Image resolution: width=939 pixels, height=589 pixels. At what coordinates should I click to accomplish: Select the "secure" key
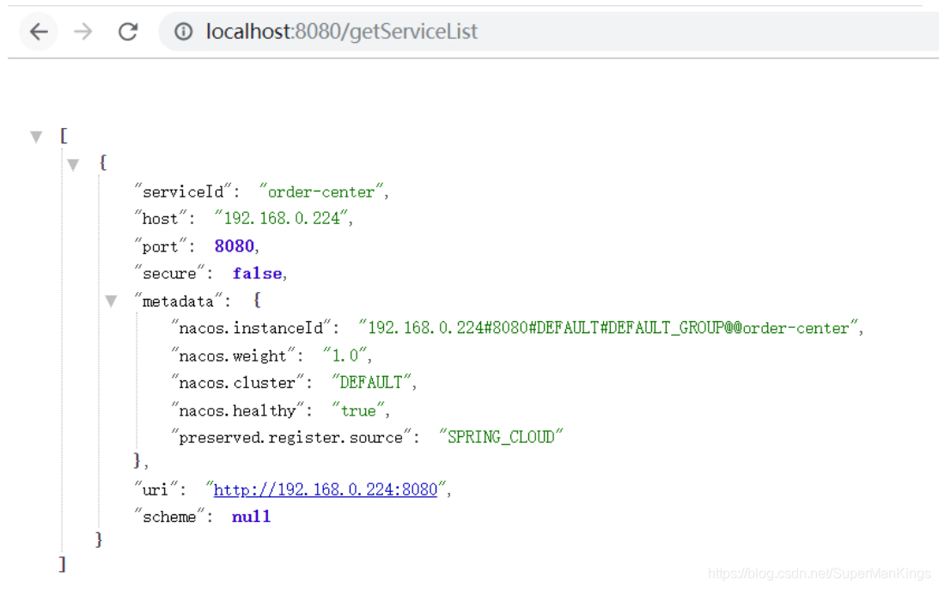point(169,273)
